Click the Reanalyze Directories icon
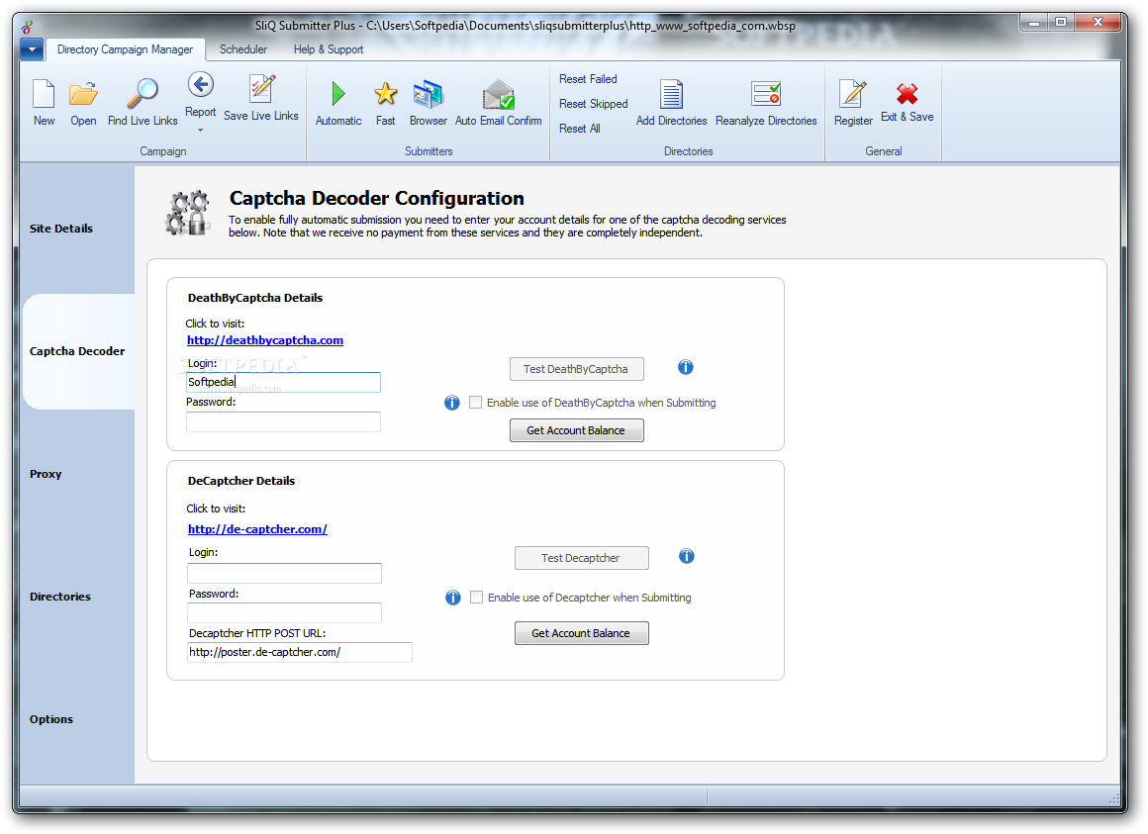Viewport: 1148px width, 834px height. pyautogui.click(x=767, y=94)
